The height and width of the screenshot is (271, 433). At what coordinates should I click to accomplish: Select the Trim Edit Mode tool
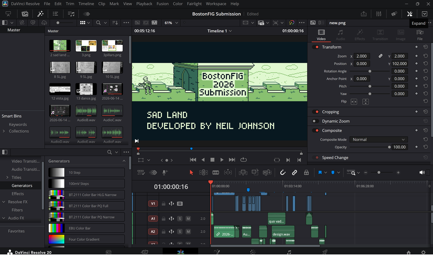pyautogui.click(x=204, y=173)
